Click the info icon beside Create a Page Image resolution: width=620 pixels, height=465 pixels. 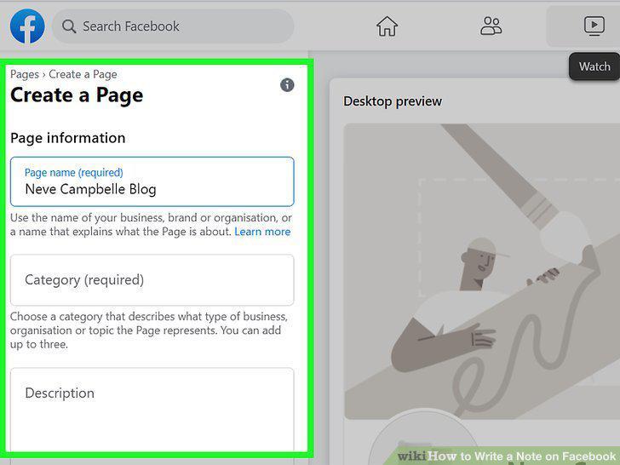[287, 84]
